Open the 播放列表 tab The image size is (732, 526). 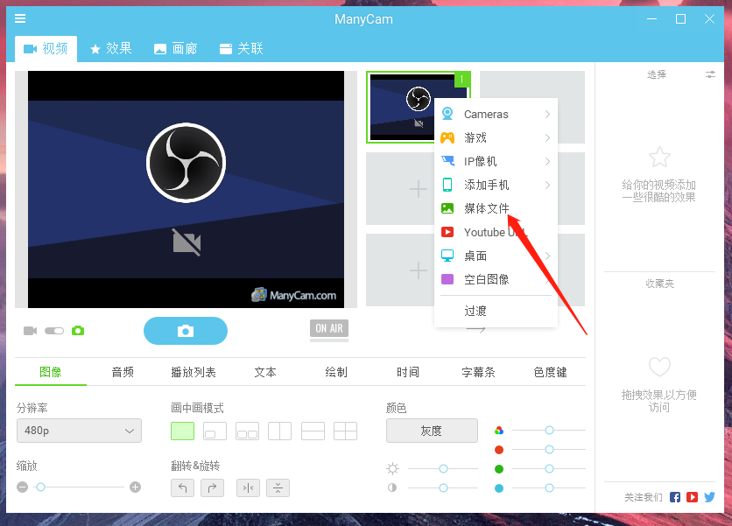coord(194,373)
